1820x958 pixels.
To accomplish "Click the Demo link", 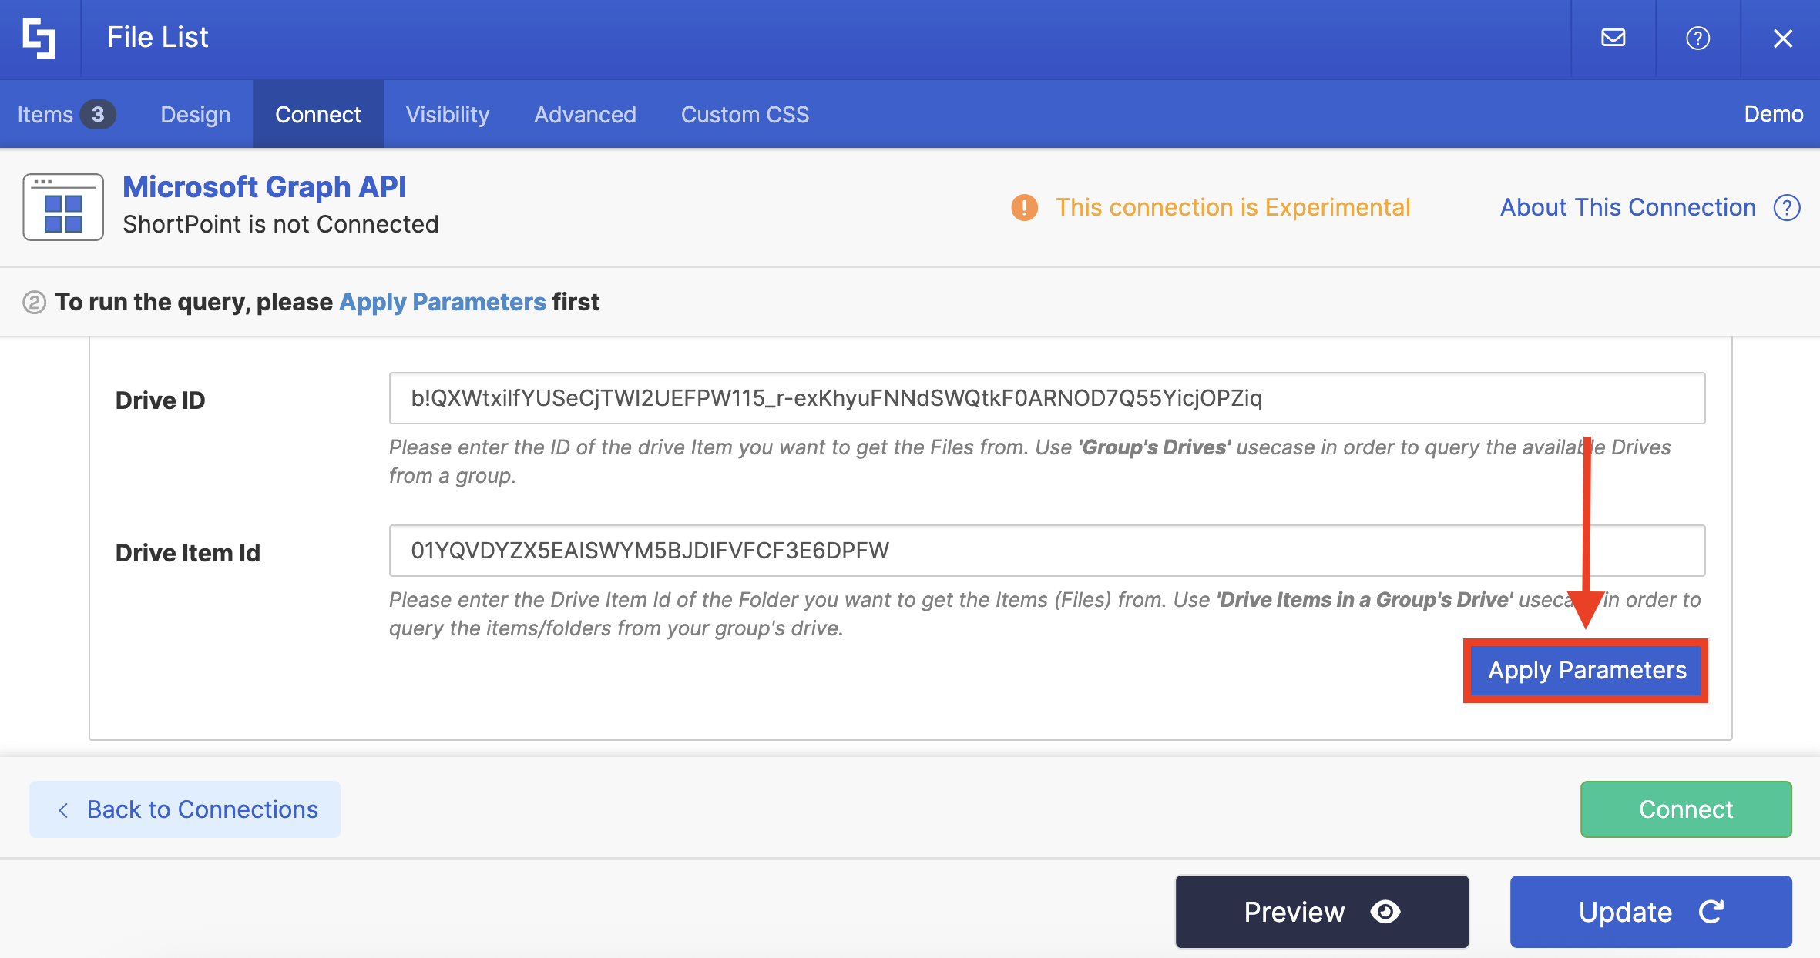I will 1773,114.
